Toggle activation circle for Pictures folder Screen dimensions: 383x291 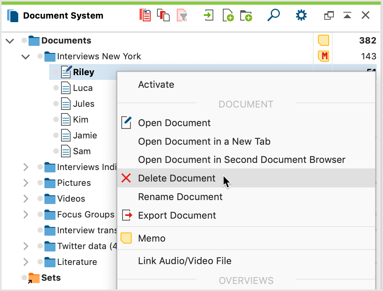(40, 183)
